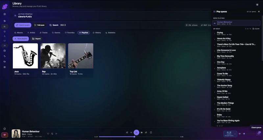The height and width of the screenshot is (140, 263).
Task: Add current track to playlist icon in player
Action: (52, 134)
